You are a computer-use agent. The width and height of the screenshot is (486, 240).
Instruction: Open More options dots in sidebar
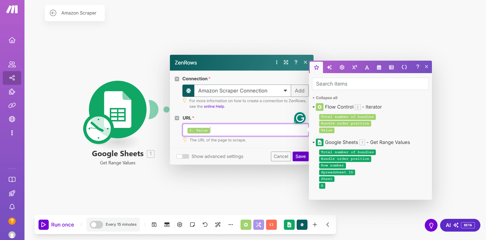point(12,133)
